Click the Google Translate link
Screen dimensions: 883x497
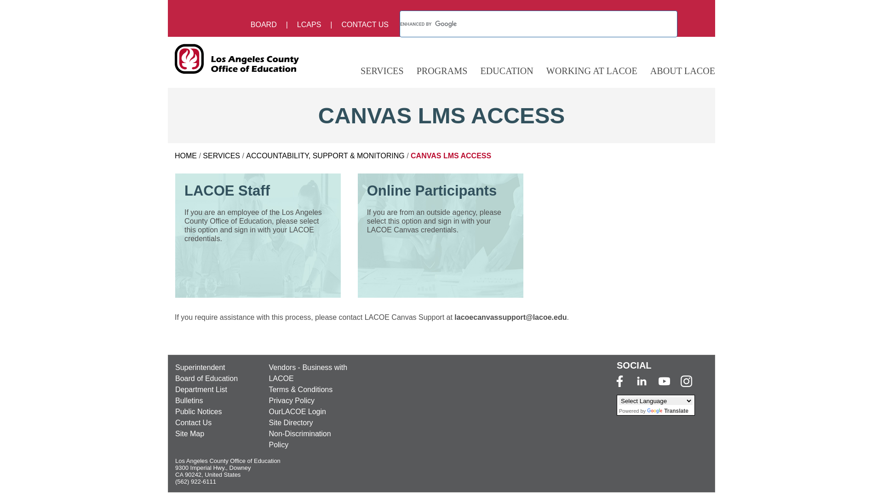(668, 411)
